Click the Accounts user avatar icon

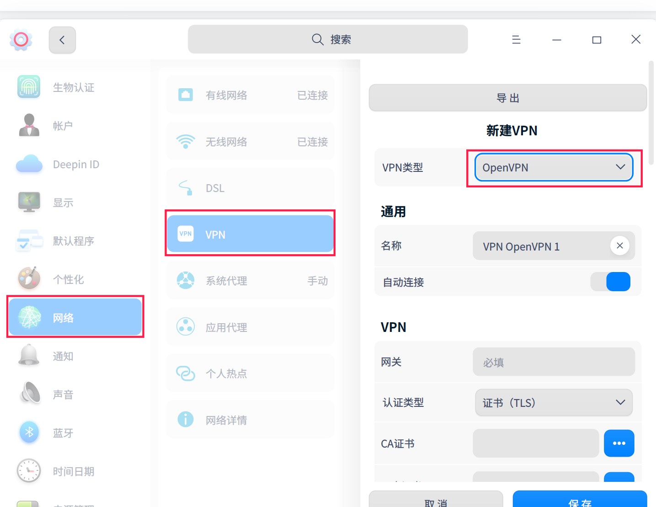tap(29, 125)
